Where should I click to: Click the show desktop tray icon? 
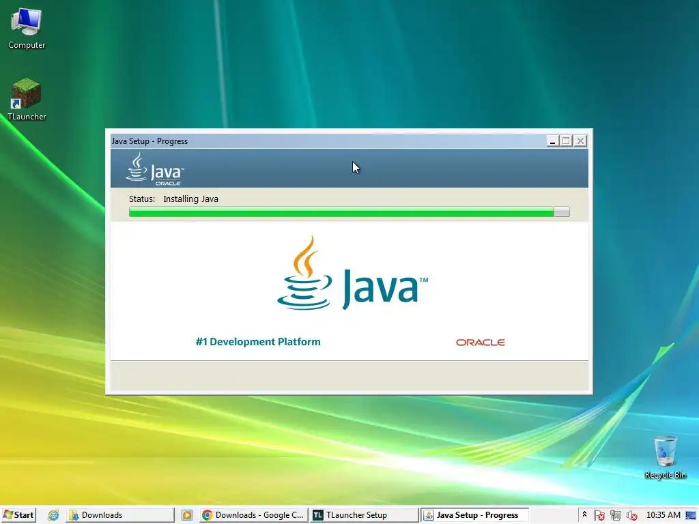click(x=691, y=516)
